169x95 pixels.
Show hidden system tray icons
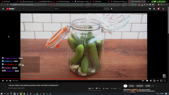click(156, 94)
